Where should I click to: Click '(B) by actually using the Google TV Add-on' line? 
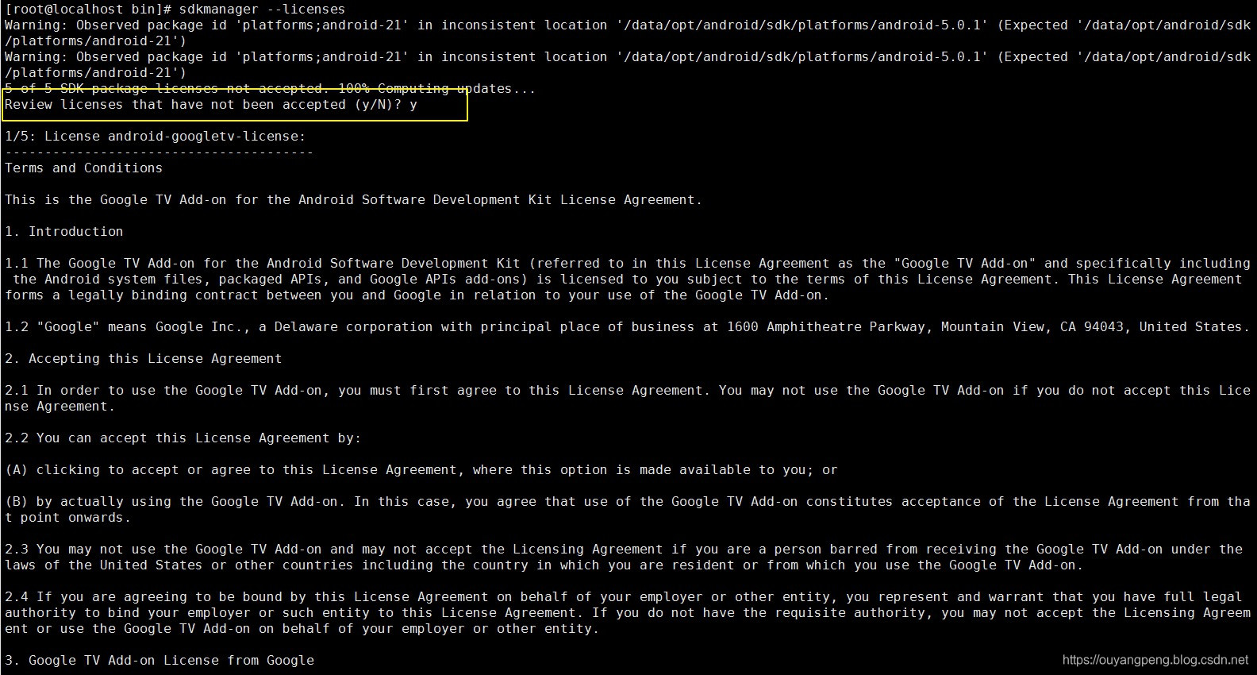click(628, 502)
